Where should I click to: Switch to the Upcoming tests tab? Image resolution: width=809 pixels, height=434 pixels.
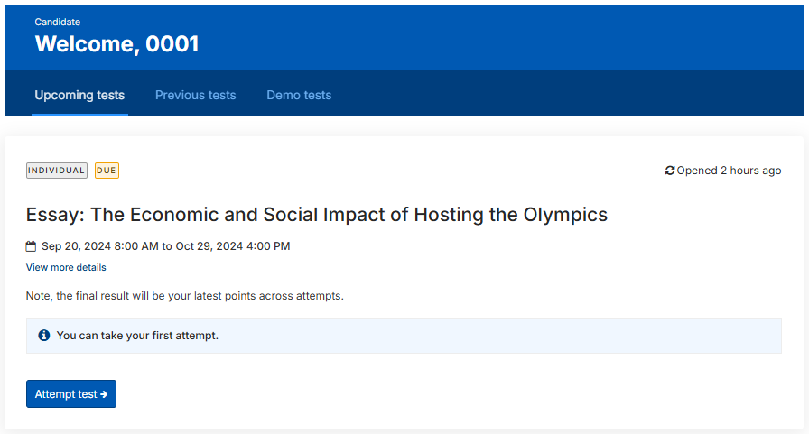point(79,95)
